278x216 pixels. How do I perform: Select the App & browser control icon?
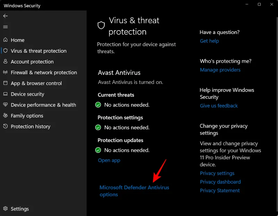(5, 83)
